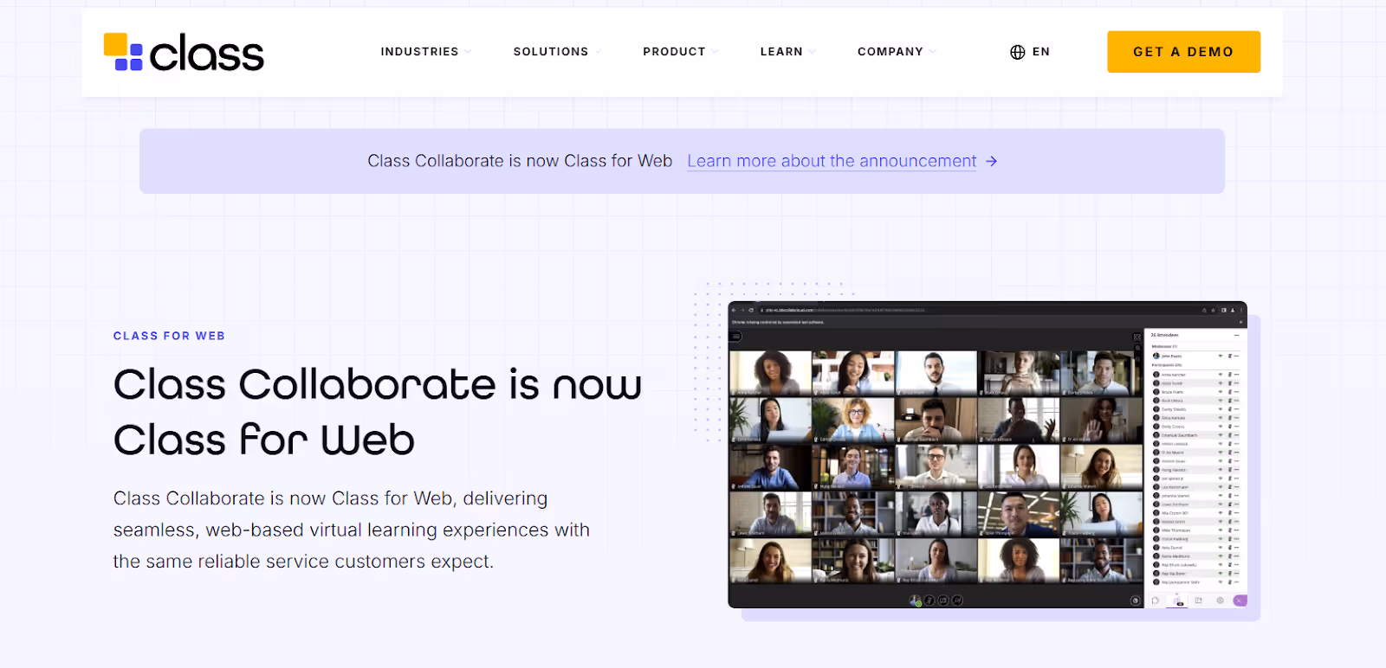Click the purple close-panel button in the meeting screenshot
The image size is (1386, 668).
pos(1240,601)
